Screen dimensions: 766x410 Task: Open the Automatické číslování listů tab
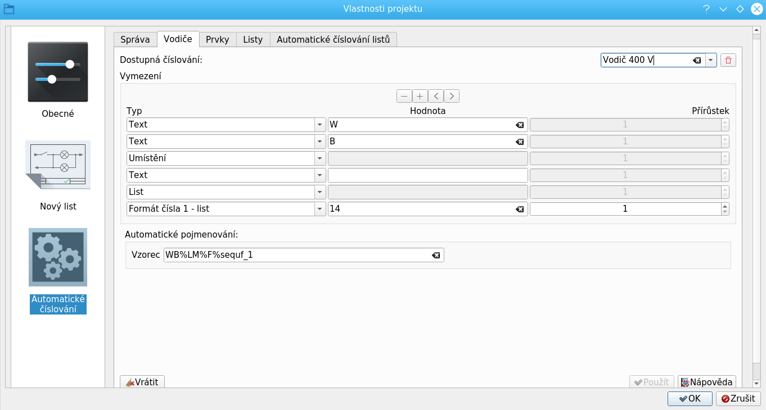pyautogui.click(x=333, y=39)
